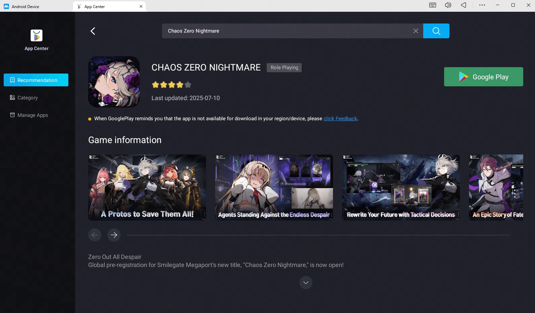Switch to the Android Device tab
The height and width of the screenshot is (313, 535).
tap(36, 6)
